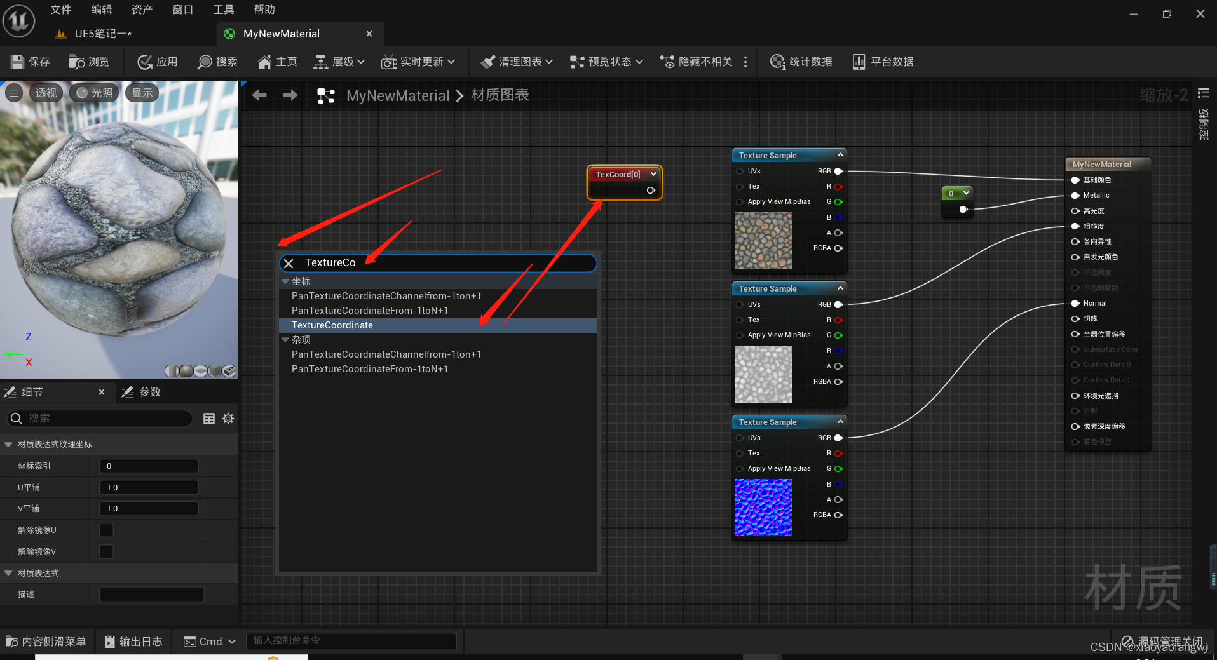The height and width of the screenshot is (660, 1217).
Task: Open details settings gear icon
Action: 228,418
